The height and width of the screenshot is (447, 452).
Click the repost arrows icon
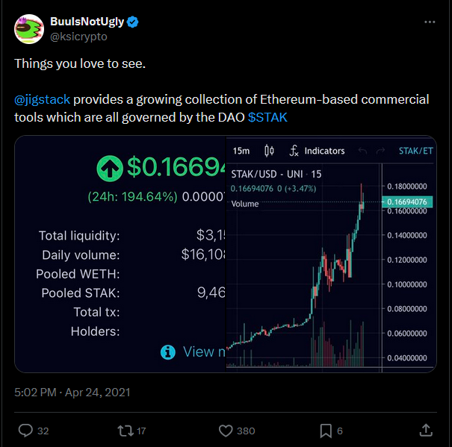tap(126, 431)
